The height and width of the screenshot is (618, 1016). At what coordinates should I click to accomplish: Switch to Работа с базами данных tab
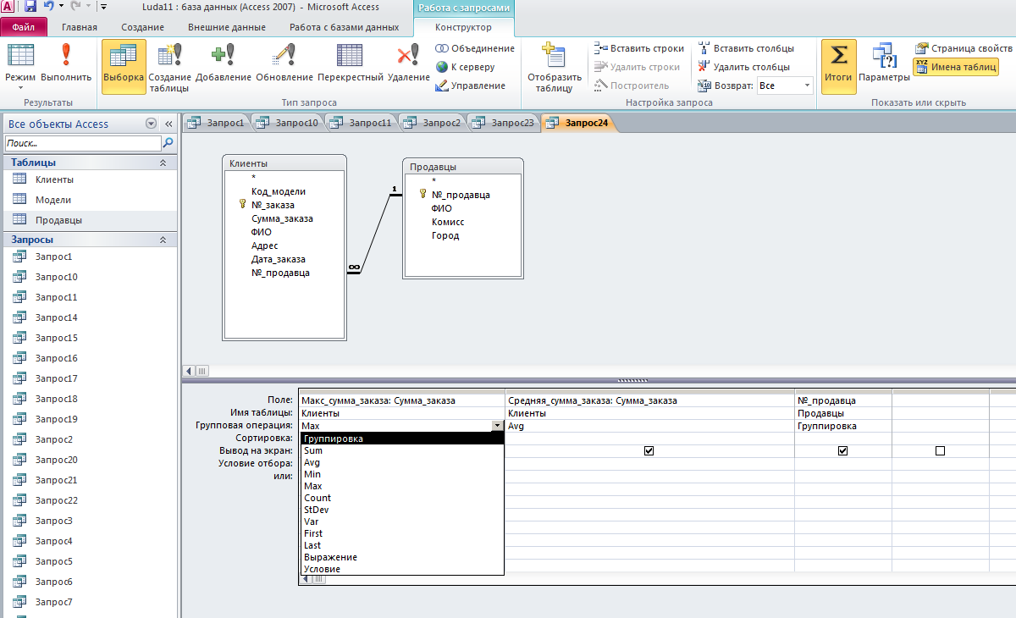click(344, 27)
